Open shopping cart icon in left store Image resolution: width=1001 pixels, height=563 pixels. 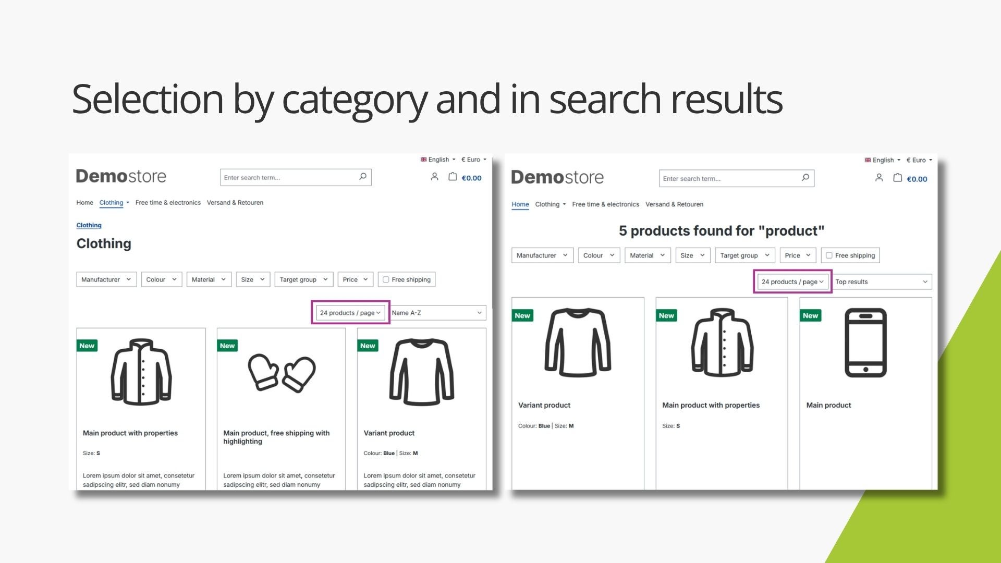[x=453, y=177]
